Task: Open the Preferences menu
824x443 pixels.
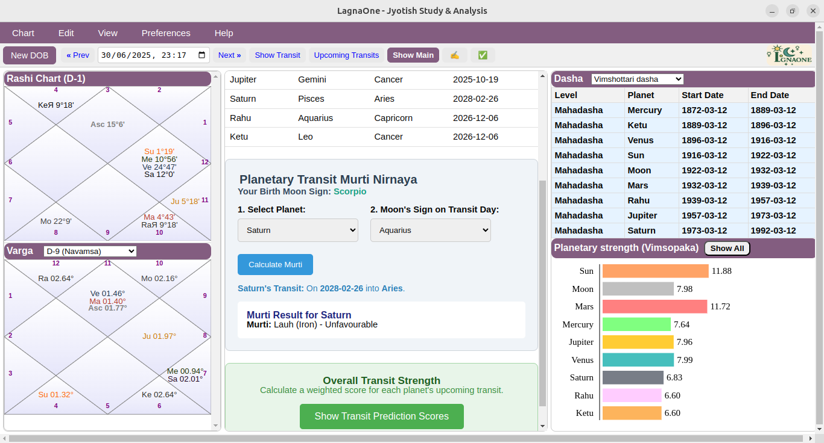Action: pyautogui.click(x=166, y=33)
